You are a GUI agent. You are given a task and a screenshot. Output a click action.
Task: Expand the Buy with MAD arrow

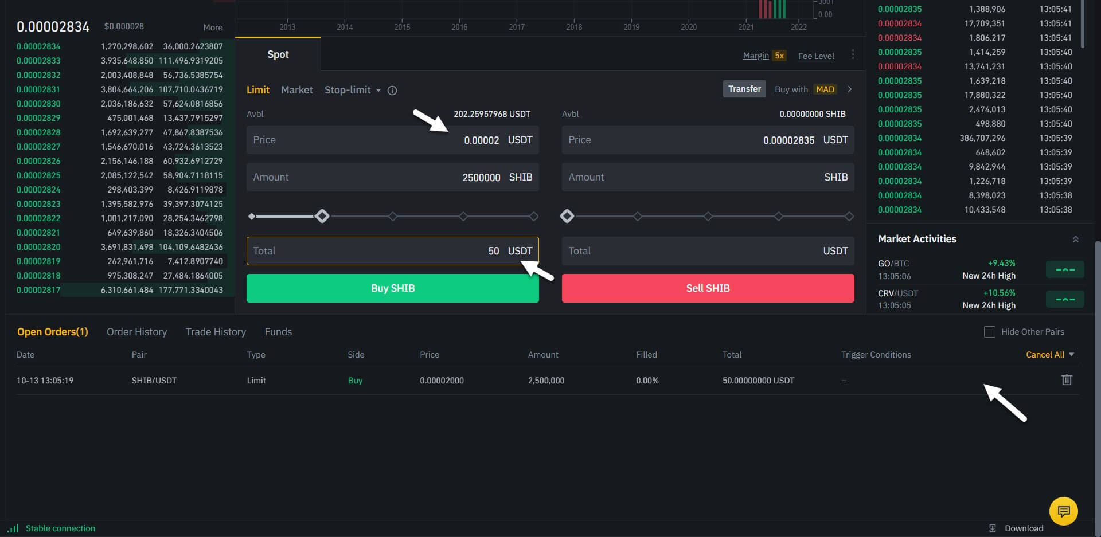coord(849,89)
